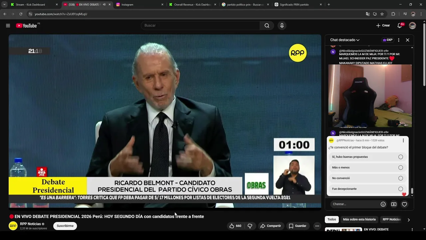Open Super Chat dollar icon

[x=394, y=204]
